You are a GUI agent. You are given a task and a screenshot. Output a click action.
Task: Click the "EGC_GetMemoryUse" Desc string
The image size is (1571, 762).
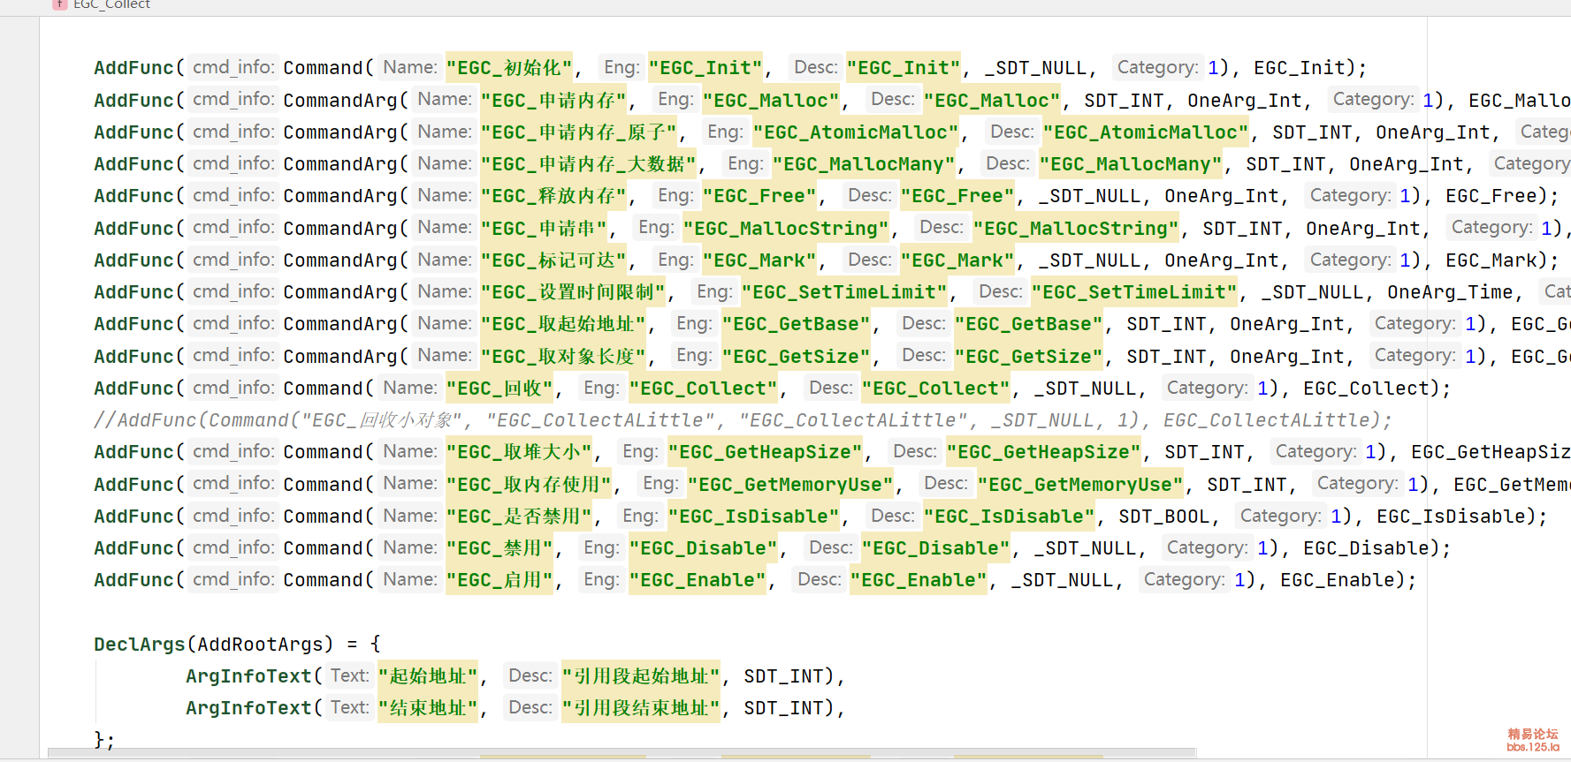pos(1080,485)
